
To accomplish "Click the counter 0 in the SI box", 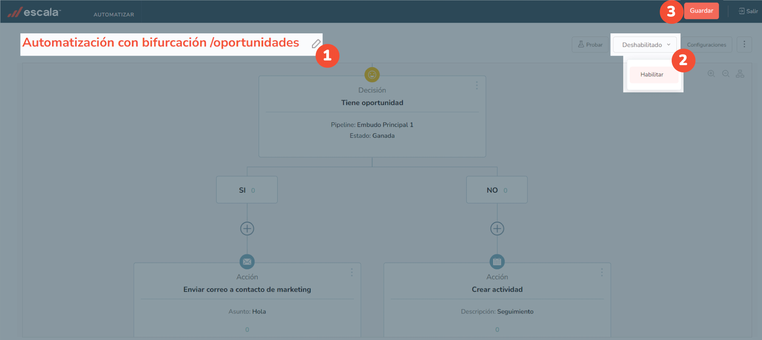I will click(x=253, y=191).
